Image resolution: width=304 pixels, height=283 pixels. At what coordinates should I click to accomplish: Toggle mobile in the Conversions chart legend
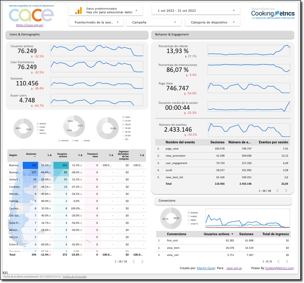(x=194, y=216)
